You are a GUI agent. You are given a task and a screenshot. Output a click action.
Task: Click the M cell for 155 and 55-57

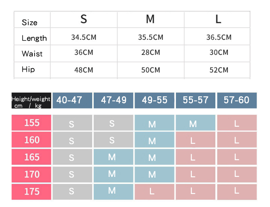coord(193,124)
